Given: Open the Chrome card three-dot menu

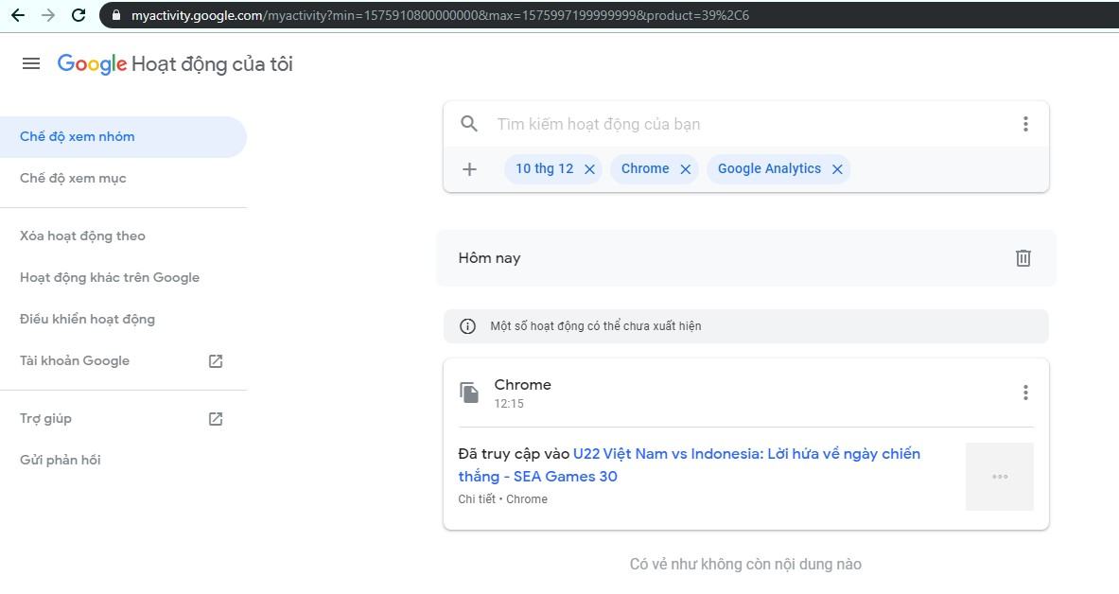Looking at the screenshot, I should click(1025, 392).
